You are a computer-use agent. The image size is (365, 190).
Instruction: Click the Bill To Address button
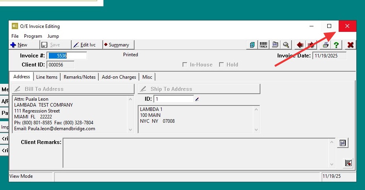pos(73,89)
